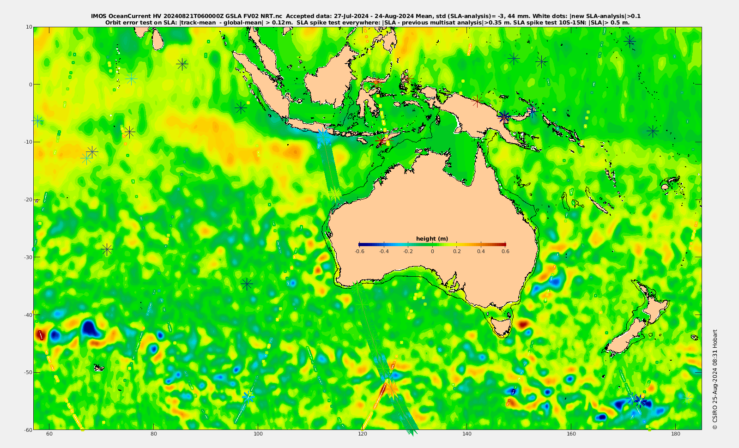
Task: Click longitude axis label 60
Action: tap(49, 434)
